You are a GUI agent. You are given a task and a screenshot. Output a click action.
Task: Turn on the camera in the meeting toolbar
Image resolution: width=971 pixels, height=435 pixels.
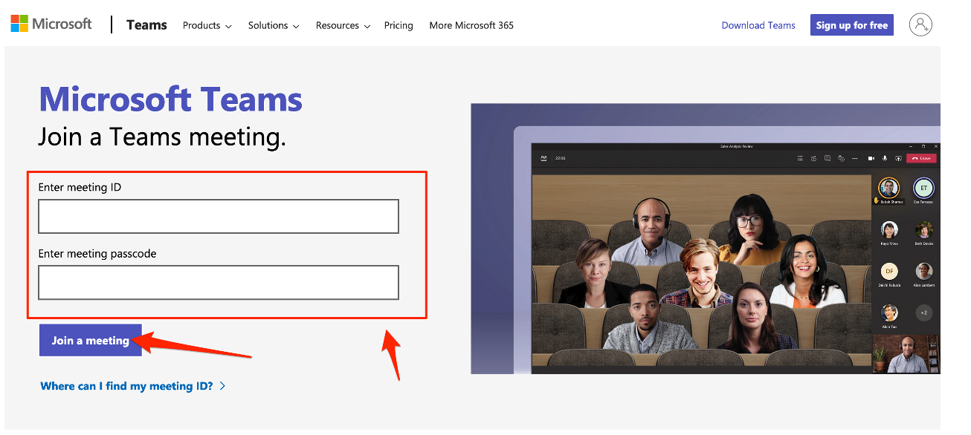pyautogui.click(x=871, y=158)
